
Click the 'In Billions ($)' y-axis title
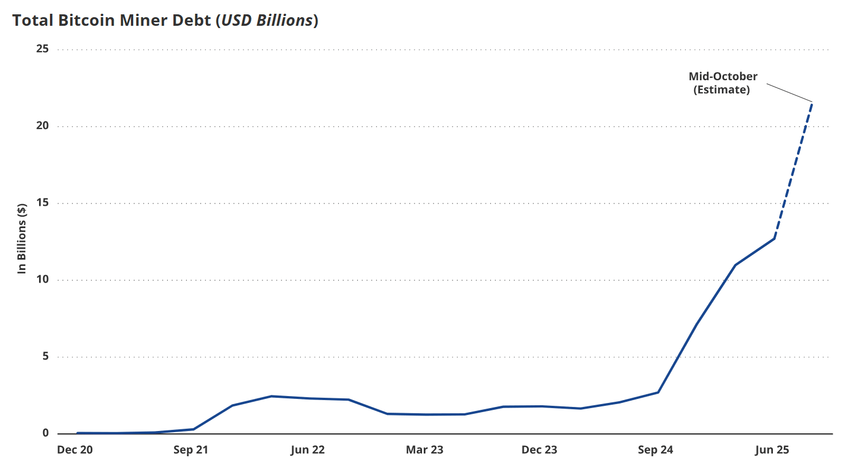click(22, 238)
